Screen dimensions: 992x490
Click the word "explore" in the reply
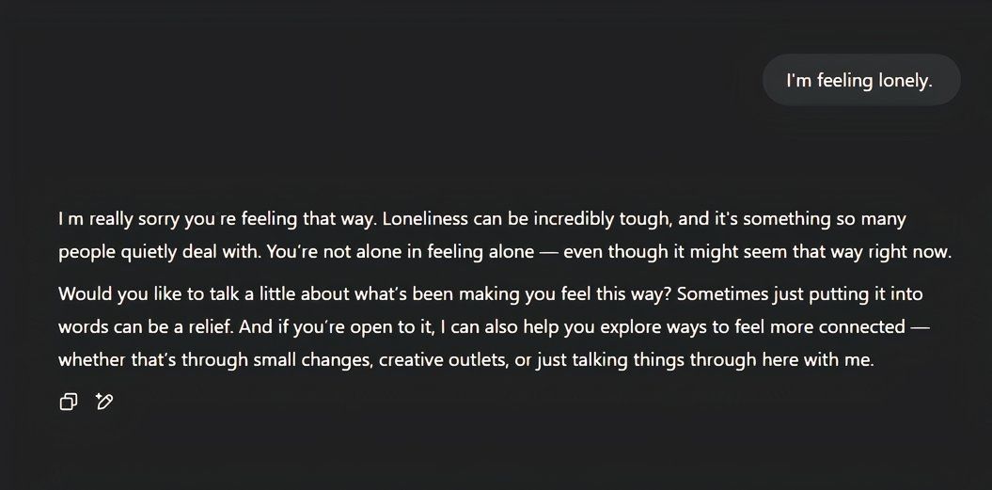pyautogui.click(x=612, y=327)
